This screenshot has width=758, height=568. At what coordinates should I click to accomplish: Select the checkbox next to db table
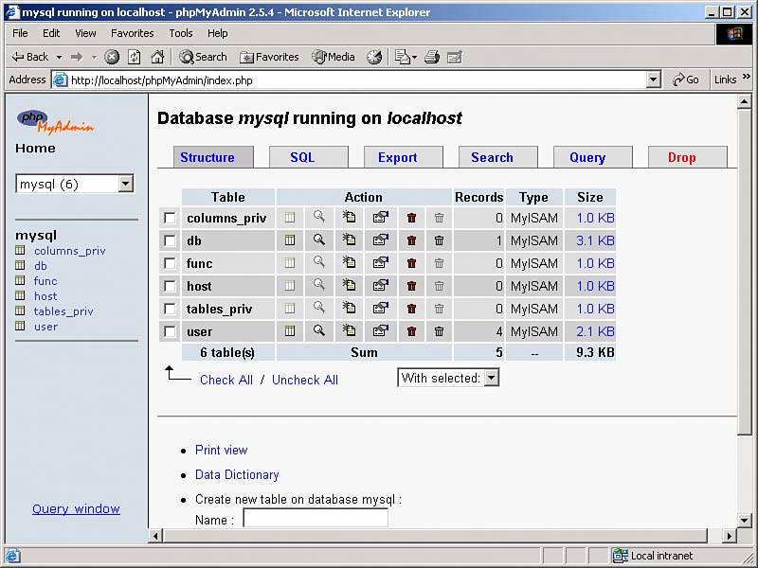[170, 240]
